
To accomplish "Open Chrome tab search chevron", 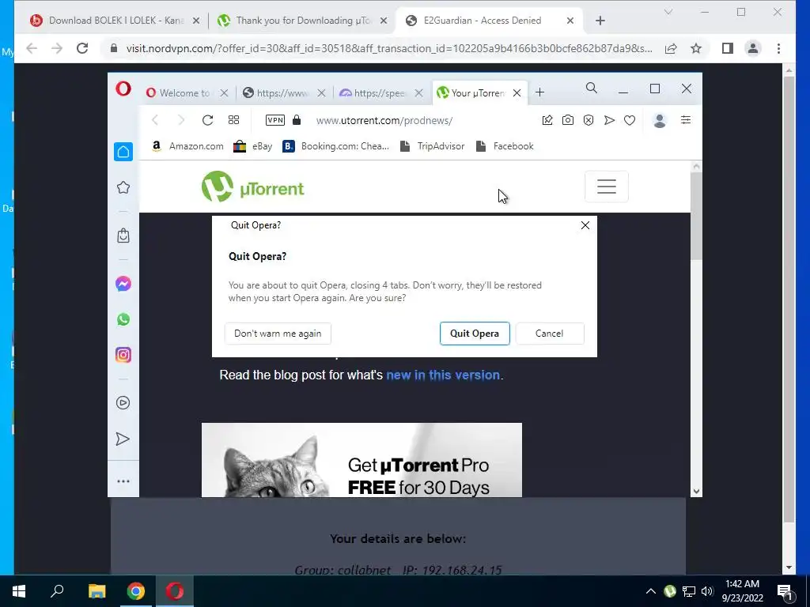I will tap(668, 12).
